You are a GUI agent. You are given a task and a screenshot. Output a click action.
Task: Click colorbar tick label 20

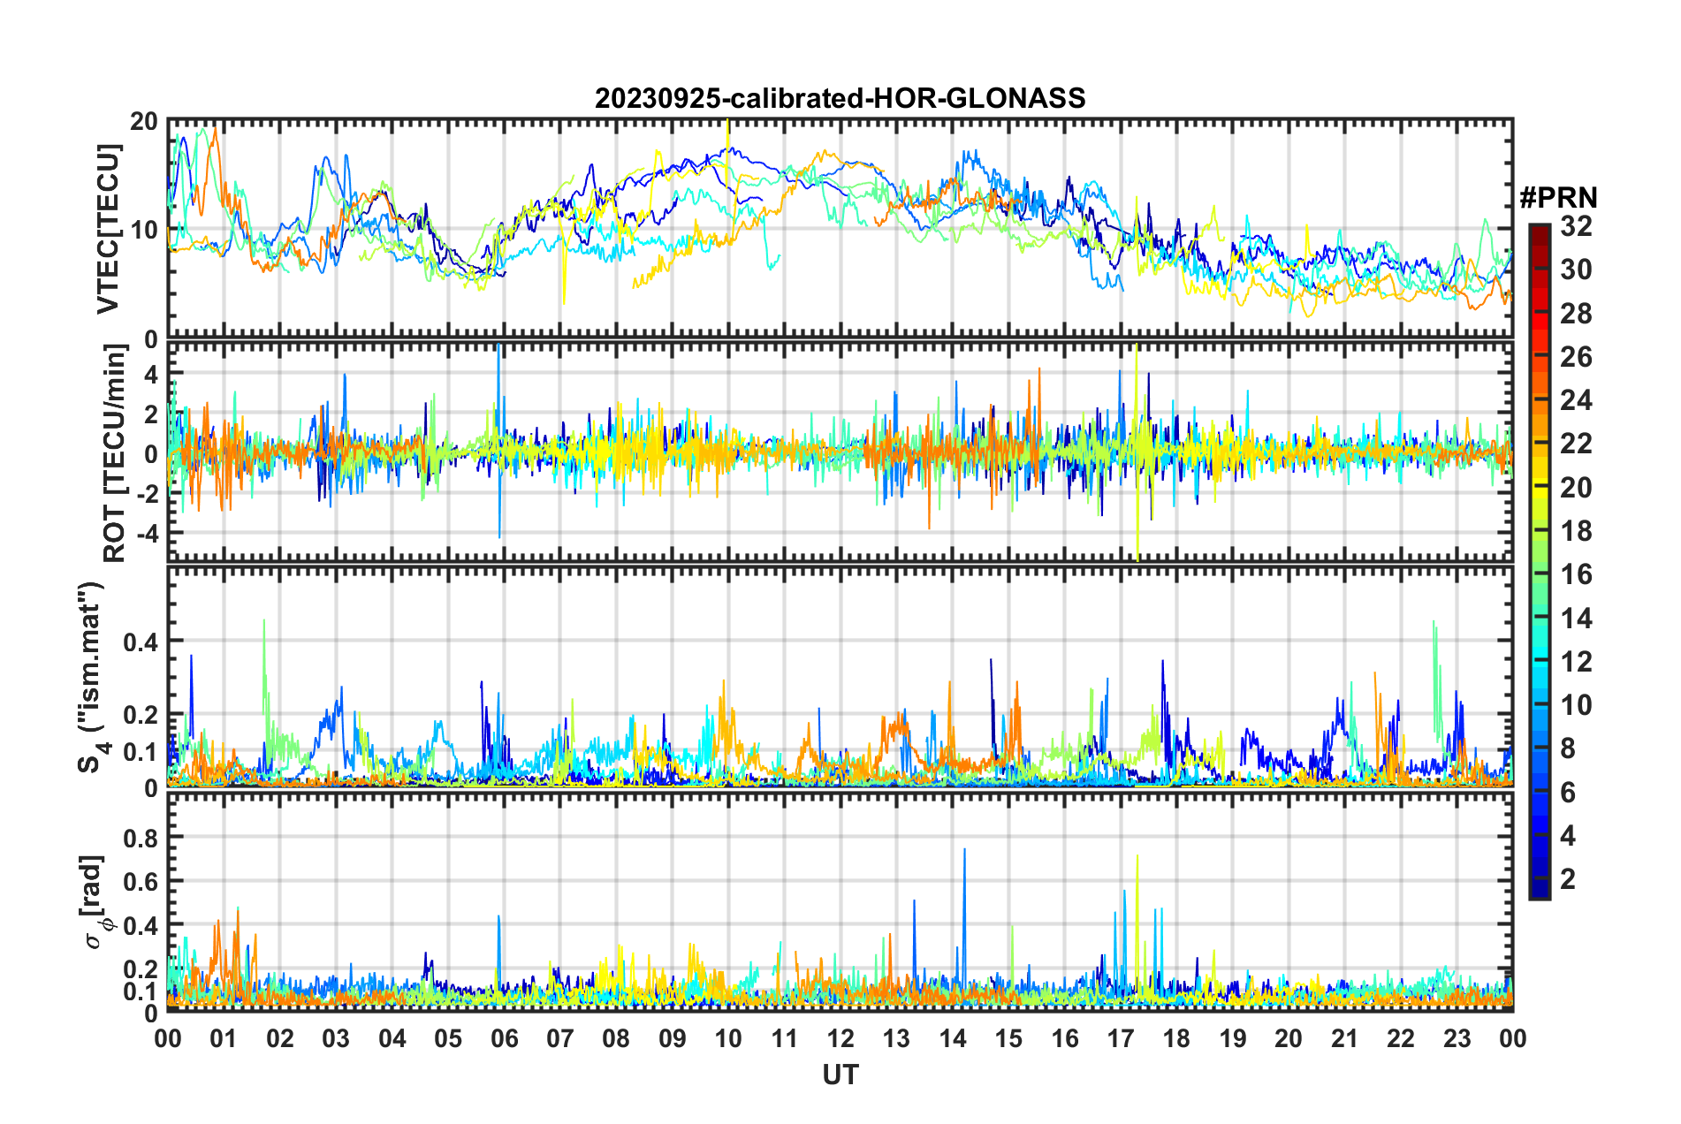(x=1576, y=488)
